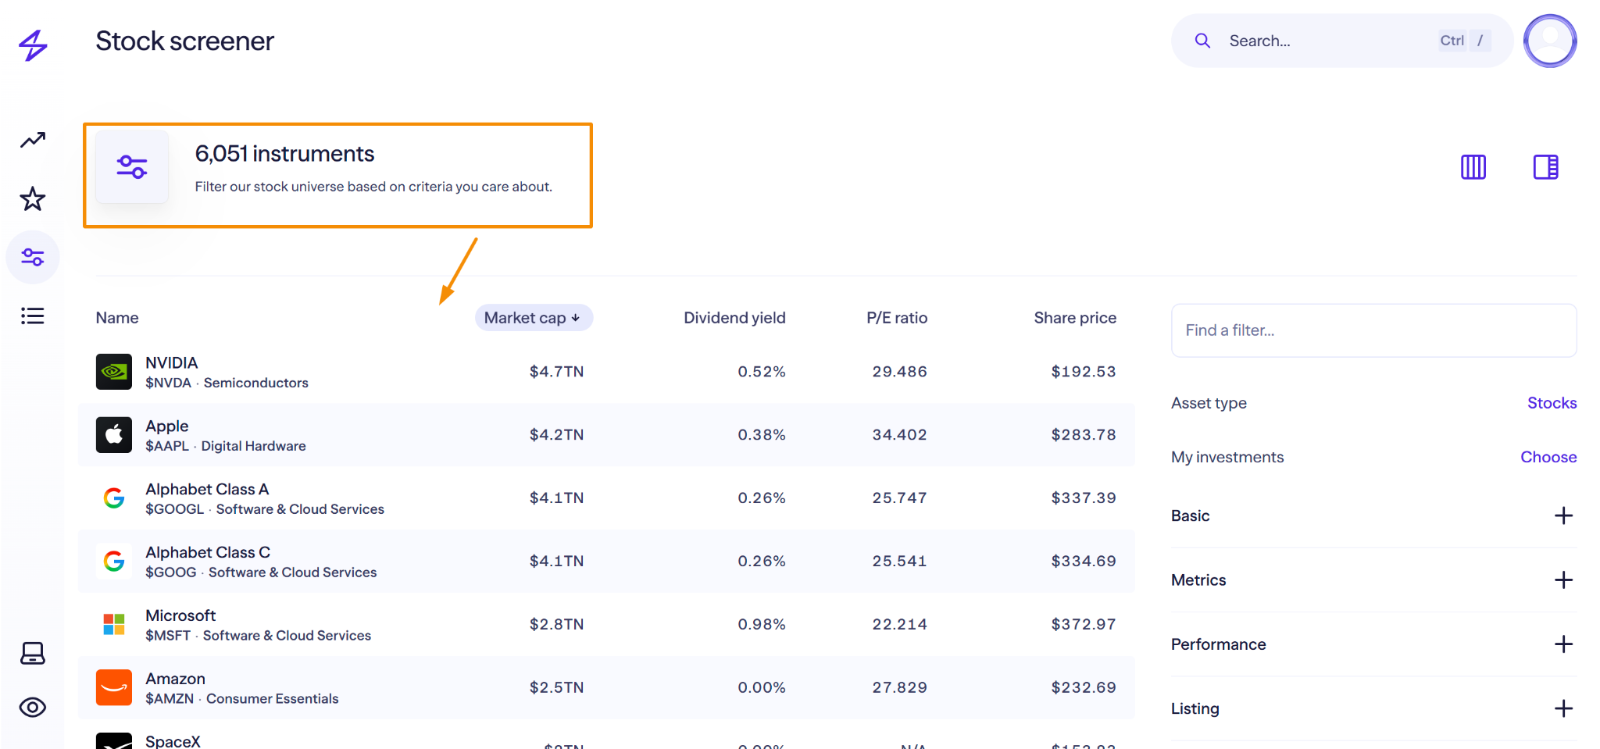
Task: Toggle the eye icon in sidebar
Action: (x=33, y=708)
